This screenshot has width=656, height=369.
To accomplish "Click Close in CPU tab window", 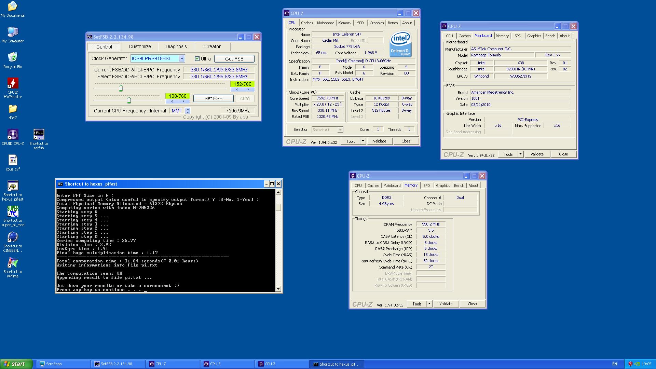I will pos(406,141).
